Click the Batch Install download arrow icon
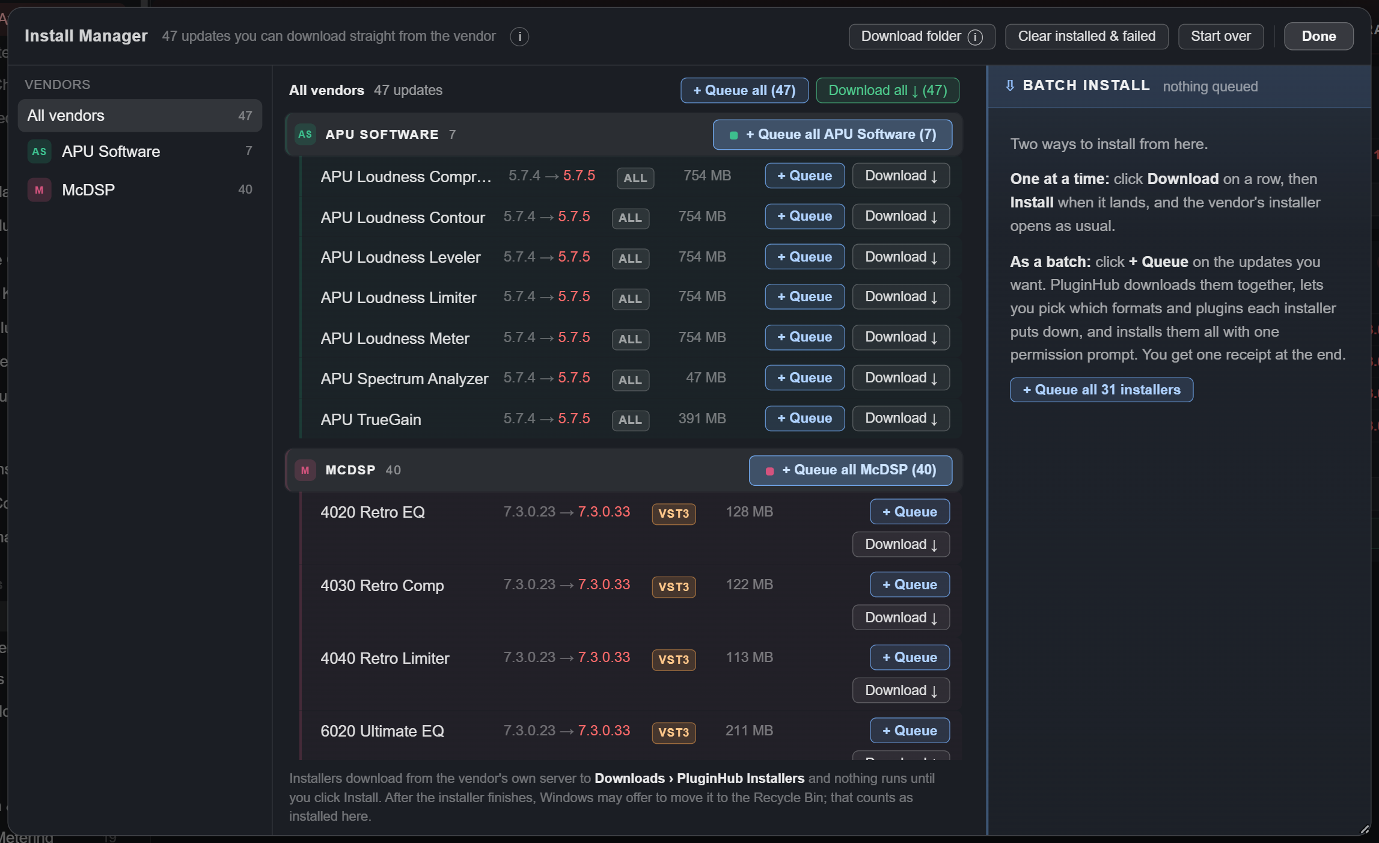 [x=1010, y=85]
